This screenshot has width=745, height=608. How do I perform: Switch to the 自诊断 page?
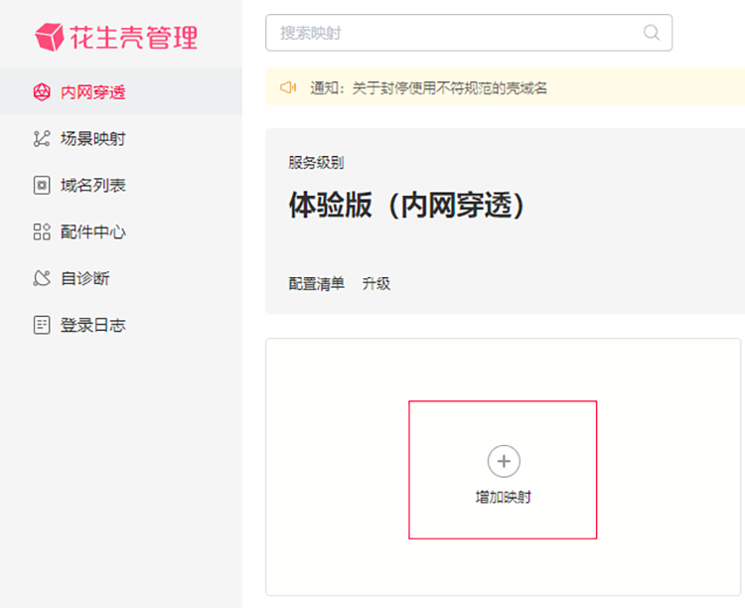(x=85, y=279)
